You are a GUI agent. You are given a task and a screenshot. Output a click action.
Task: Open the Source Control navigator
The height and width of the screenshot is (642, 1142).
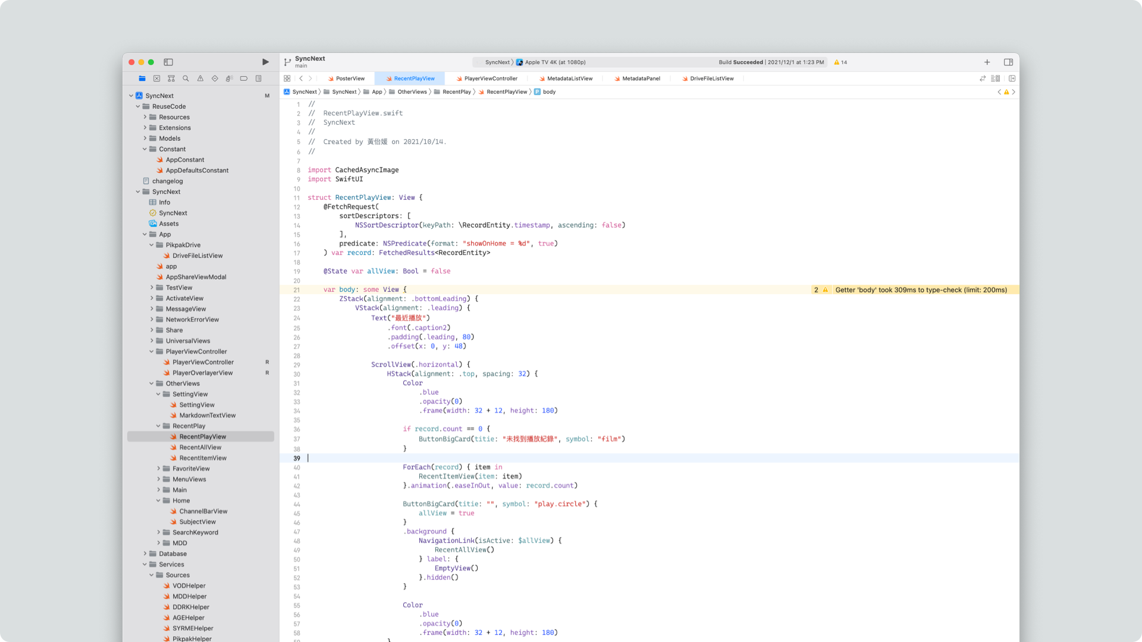tap(156, 78)
